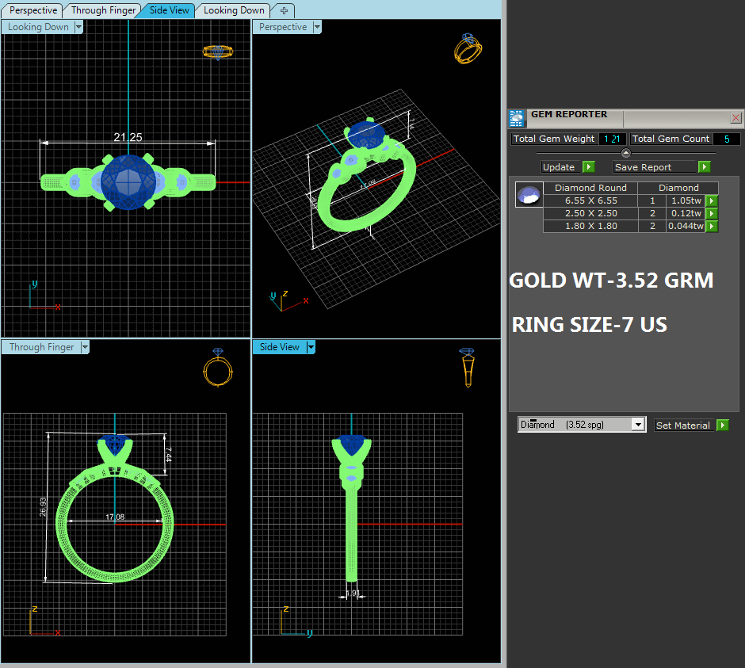Screen dimensions: 745x668
Task: Click the collapse handle below gem totals
Action: [x=625, y=153]
